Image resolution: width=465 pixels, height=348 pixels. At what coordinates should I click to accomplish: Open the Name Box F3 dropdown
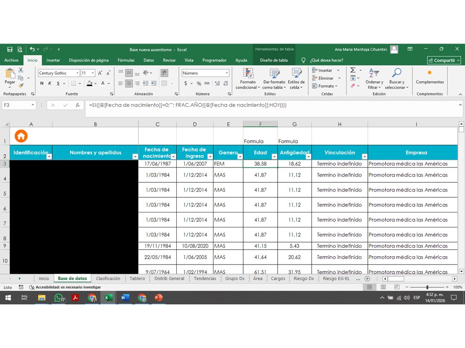(33, 105)
